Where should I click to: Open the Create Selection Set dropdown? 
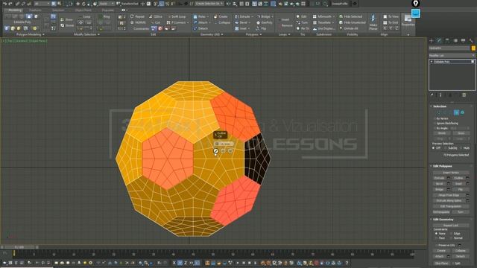tap(209, 4)
